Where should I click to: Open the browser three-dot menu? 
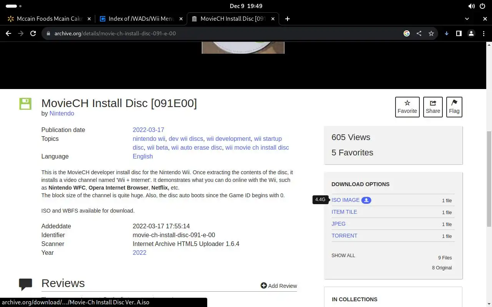(484, 33)
